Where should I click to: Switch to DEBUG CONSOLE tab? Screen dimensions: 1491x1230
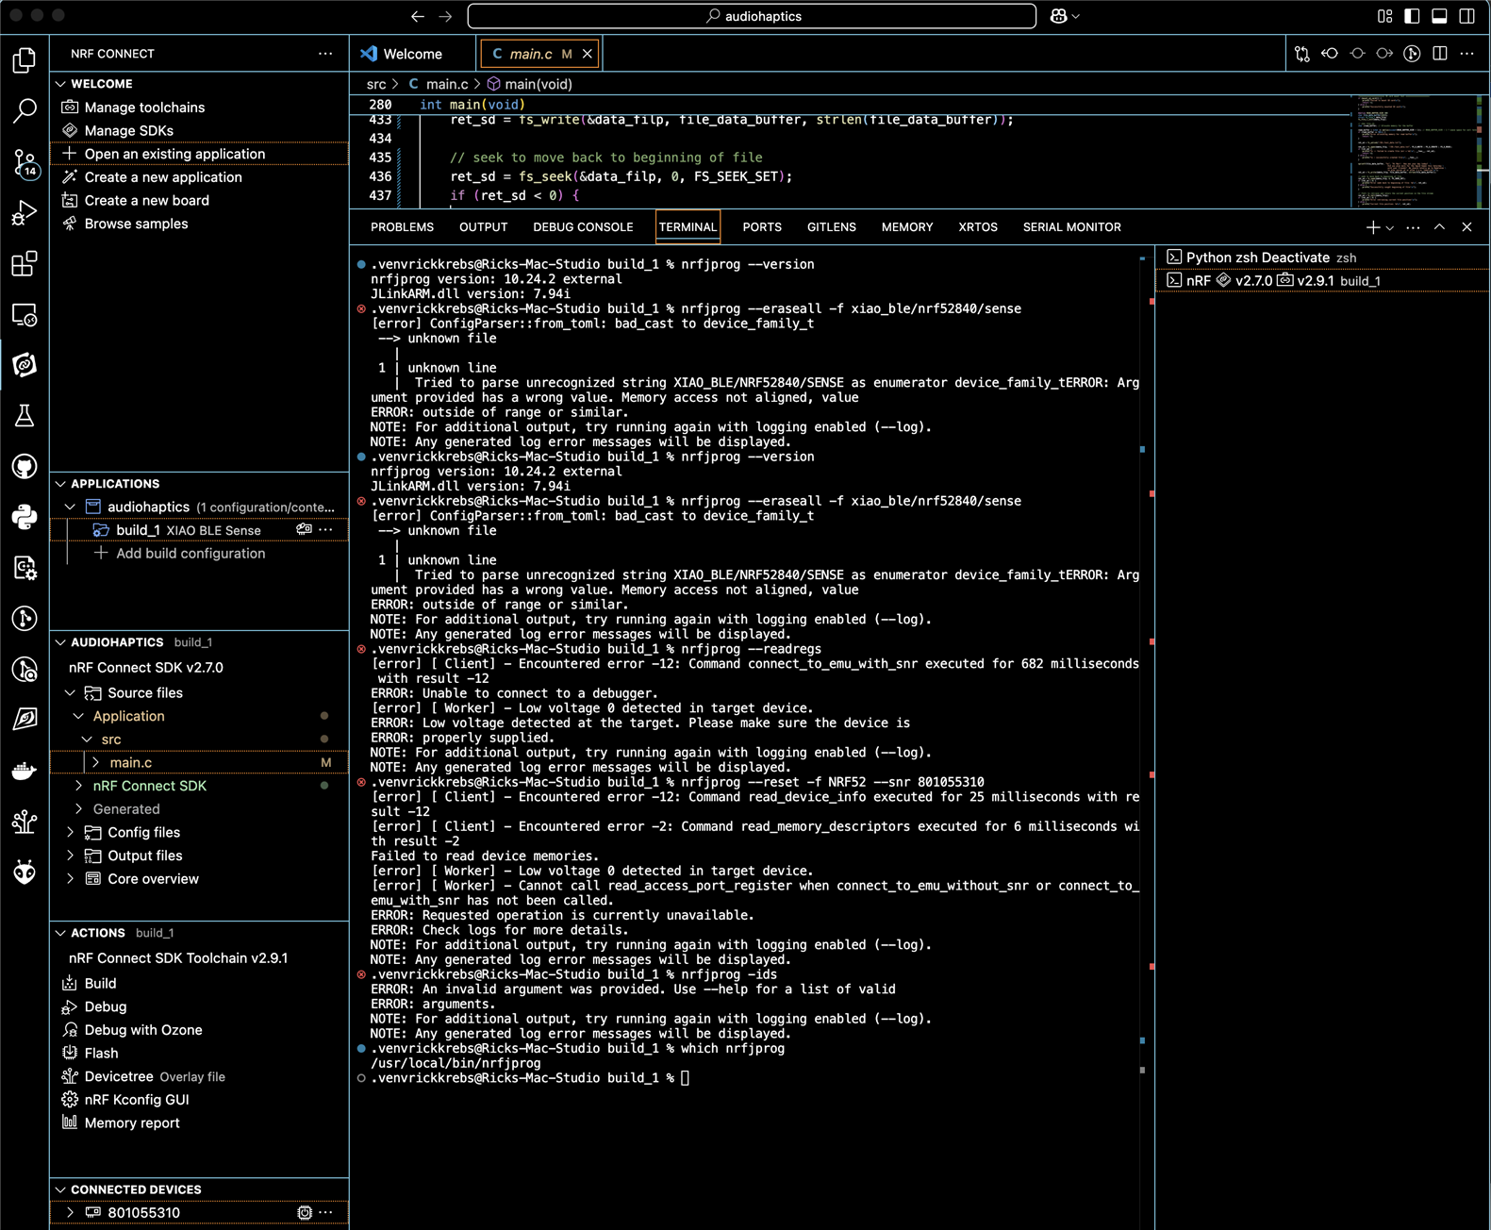click(x=583, y=227)
